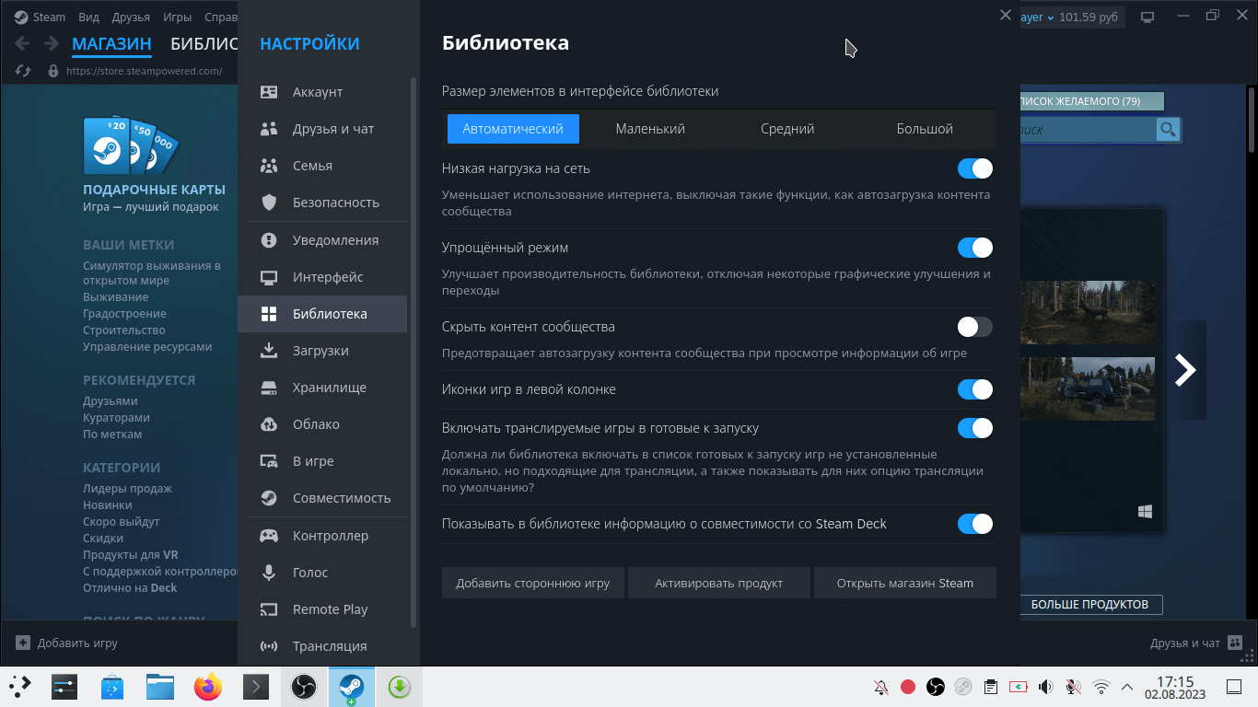Click Добавить стороннюю игру button
This screenshot has width=1258, height=707.
(533, 583)
